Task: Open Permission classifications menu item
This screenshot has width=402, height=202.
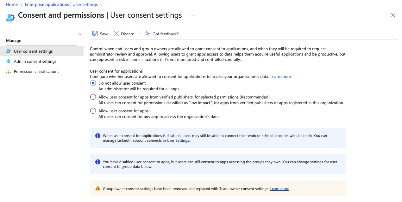Action: (x=36, y=71)
